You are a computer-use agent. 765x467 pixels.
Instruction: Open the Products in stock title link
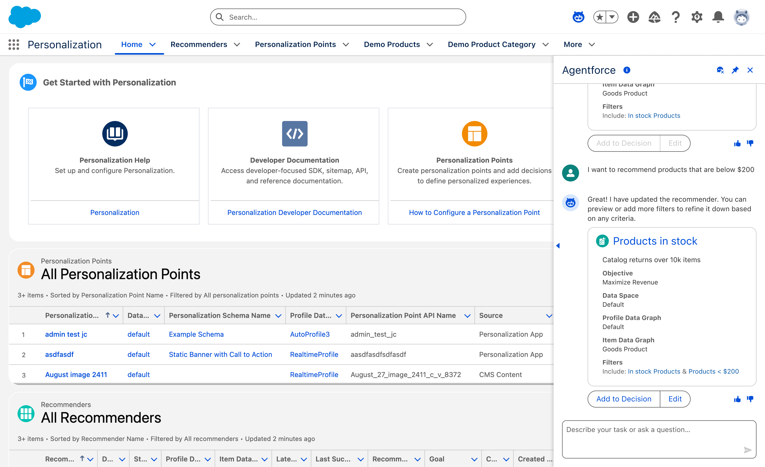point(655,241)
